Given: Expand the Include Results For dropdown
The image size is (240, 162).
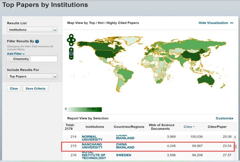Looking at the screenshot, I should click(x=32, y=76).
